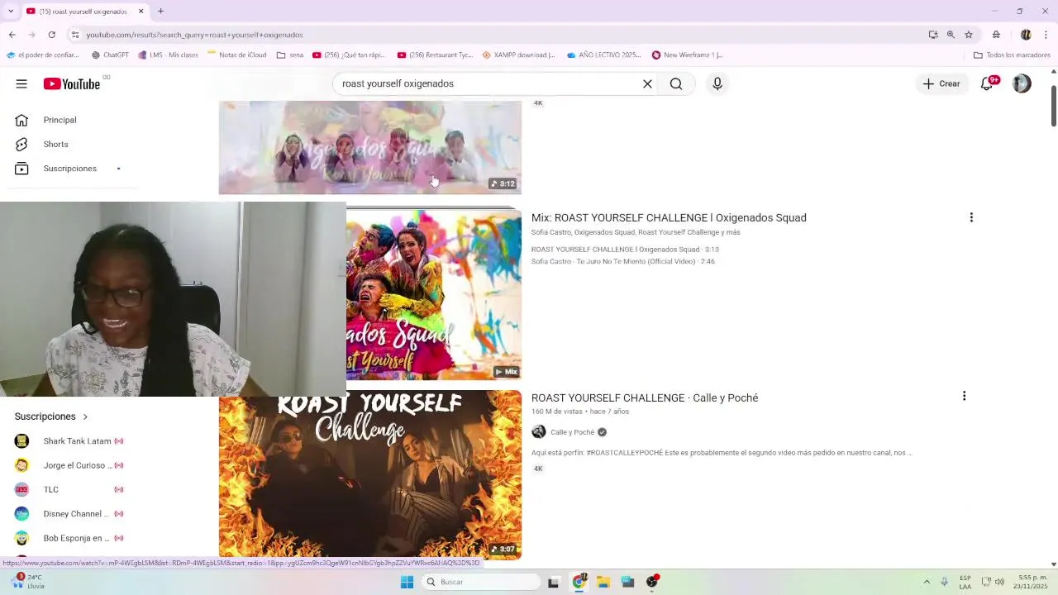Click the browser back arrow
1058x595 pixels.
click(12, 35)
